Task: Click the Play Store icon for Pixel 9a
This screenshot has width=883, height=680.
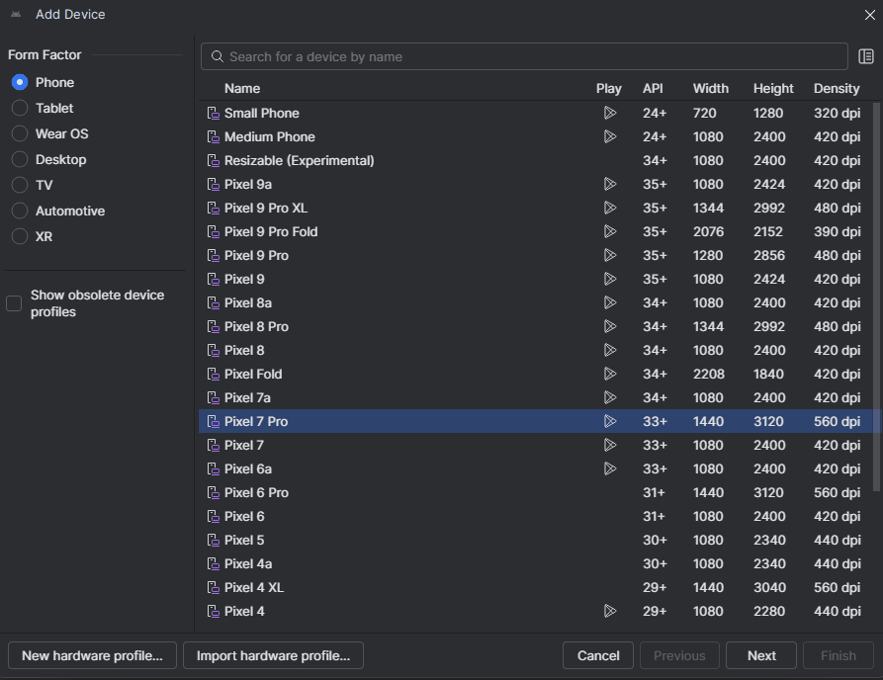Action: pos(609,184)
